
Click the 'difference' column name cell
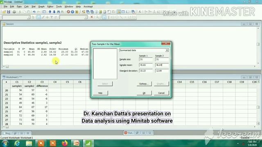[42, 86]
